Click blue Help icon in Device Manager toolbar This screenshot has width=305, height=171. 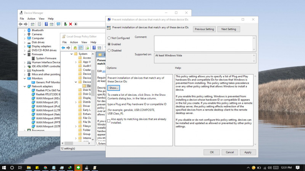click(46, 24)
